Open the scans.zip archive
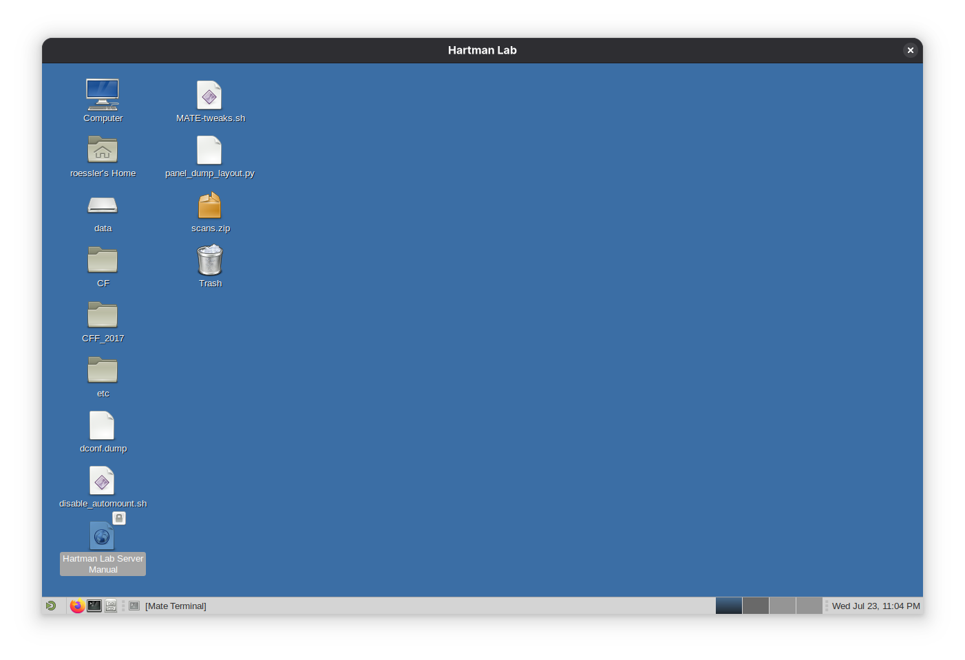965x660 pixels. (209, 205)
